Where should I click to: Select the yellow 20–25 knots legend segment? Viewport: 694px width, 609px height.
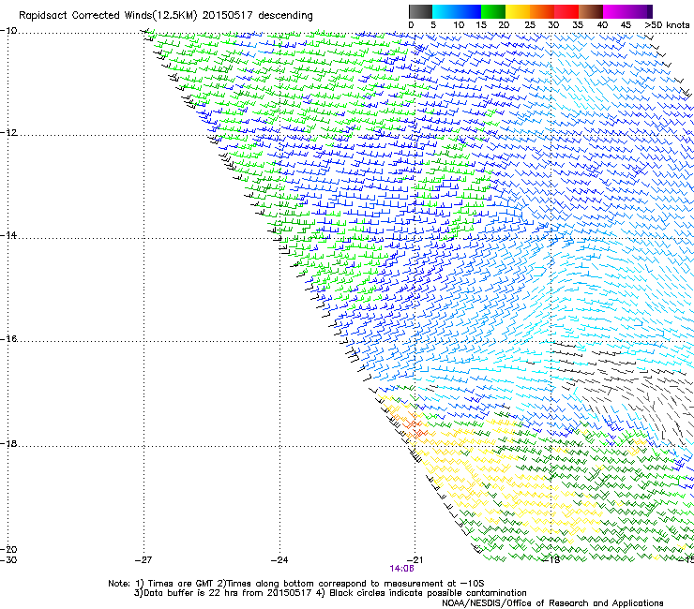(518, 11)
